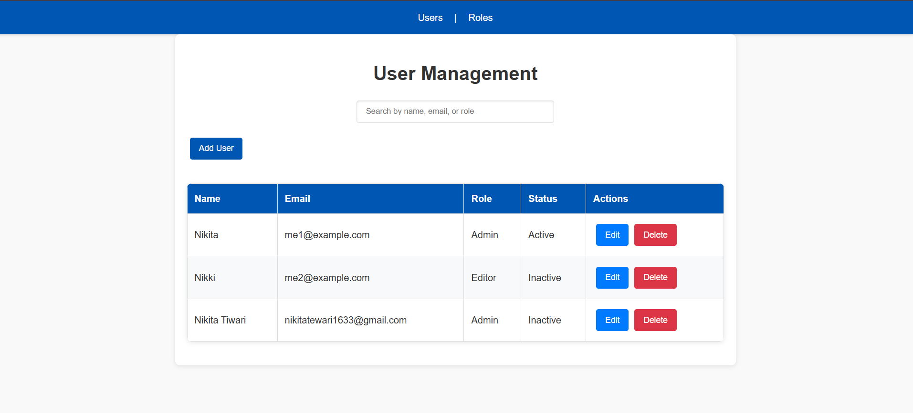Screen dimensions: 913x413
Task: Delete the Nikita Tiwari user
Action: (x=655, y=320)
